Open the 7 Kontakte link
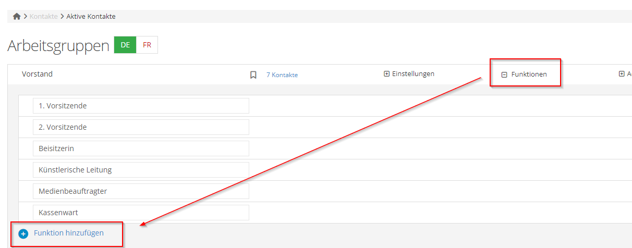Screen dimensions: 632x248 click(x=282, y=75)
